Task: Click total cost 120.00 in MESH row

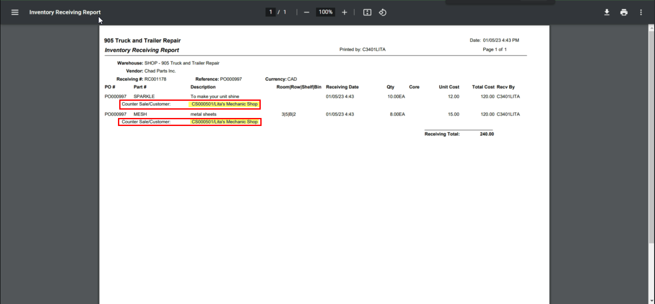Action: (x=487, y=114)
